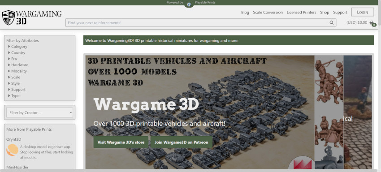
Task: Click Join Wargame3D on Patreon button
Action: (181, 142)
